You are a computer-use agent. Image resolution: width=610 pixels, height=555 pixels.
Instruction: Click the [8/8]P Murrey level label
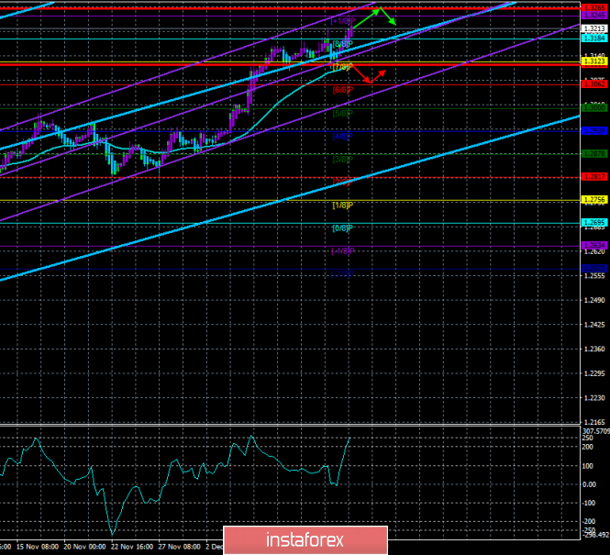click(x=343, y=43)
